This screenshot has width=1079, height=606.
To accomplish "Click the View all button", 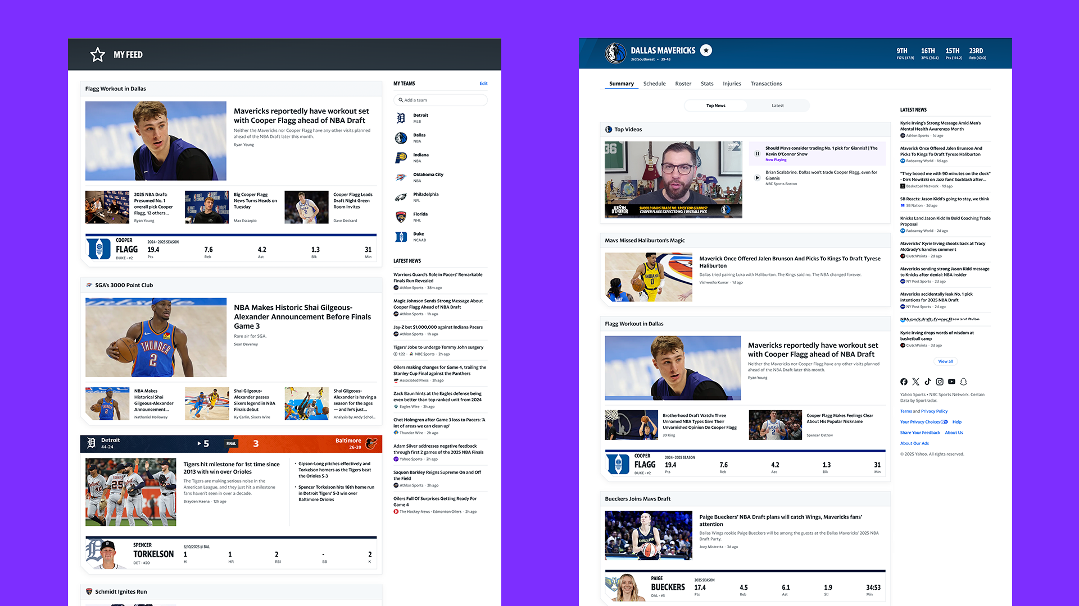I will point(945,361).
